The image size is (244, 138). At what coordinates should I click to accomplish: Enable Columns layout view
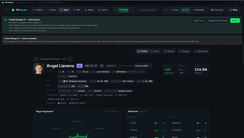click(x=142, y=51)
